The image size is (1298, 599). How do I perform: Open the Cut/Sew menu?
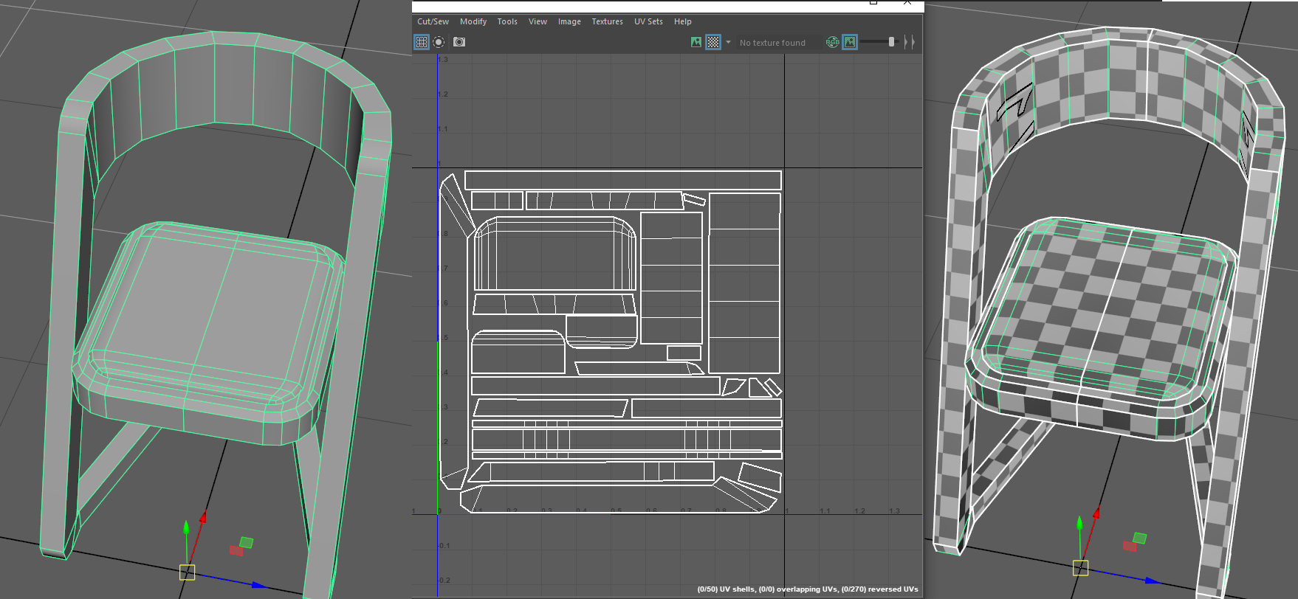pos(433,21)
